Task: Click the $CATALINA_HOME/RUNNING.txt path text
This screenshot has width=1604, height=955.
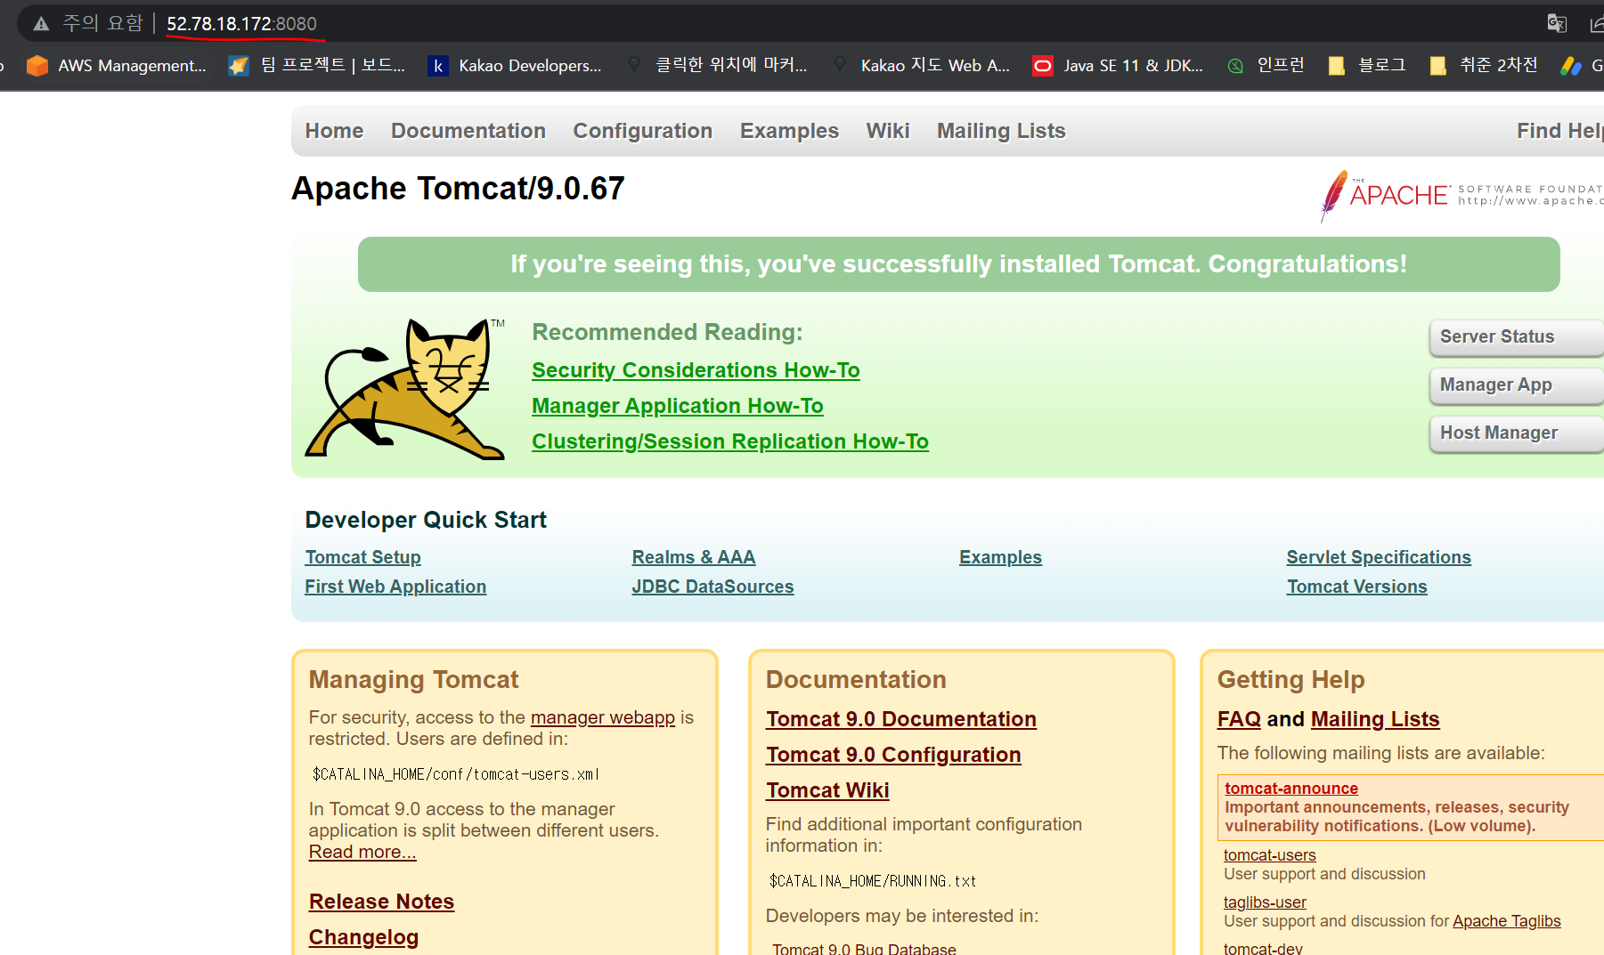Action: [x=873, y=881]
